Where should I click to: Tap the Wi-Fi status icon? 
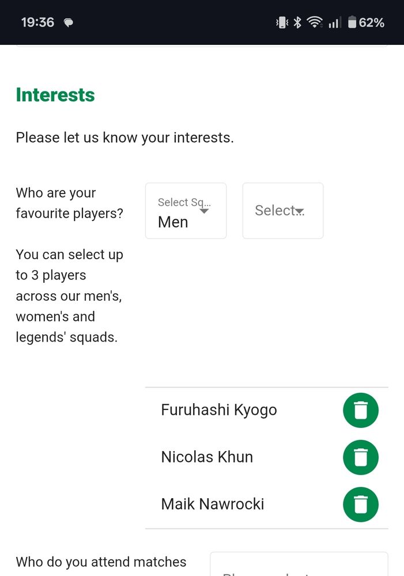(315, 22)
